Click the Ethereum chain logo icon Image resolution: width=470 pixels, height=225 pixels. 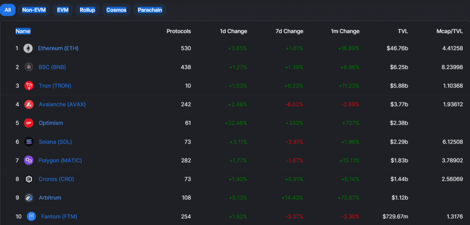28,48
